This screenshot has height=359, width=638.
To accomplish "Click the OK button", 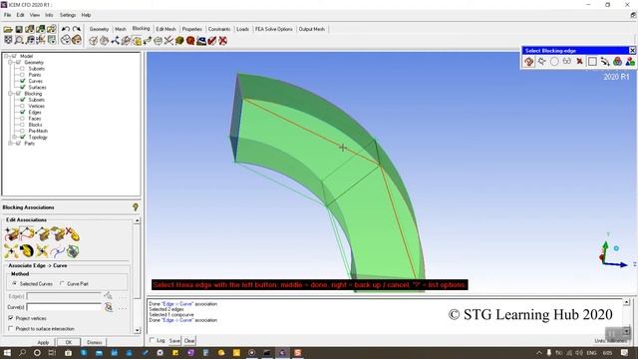I will (x=69, y=342).
